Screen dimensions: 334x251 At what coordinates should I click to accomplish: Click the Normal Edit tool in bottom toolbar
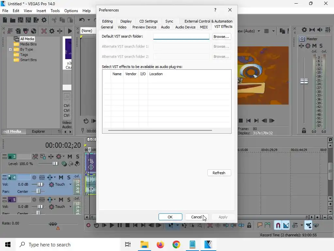(171, 225)
